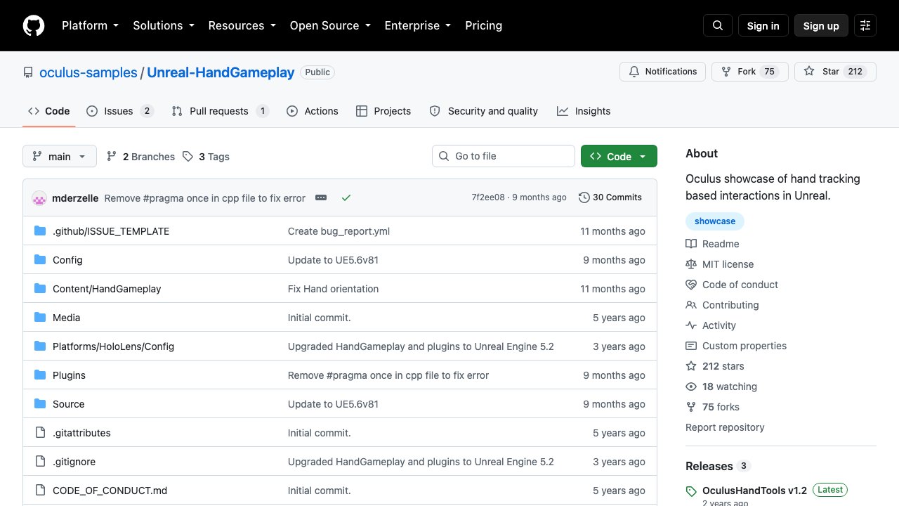View the 30 Commits history
The width and height of the screenshot is (899, 506).
pyautogui.click(x=610, y=197)
